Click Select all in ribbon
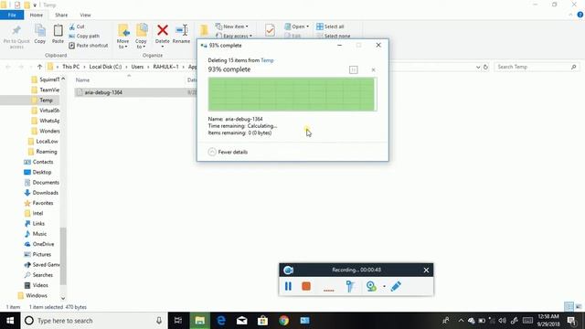 click(x=330, y=27)
